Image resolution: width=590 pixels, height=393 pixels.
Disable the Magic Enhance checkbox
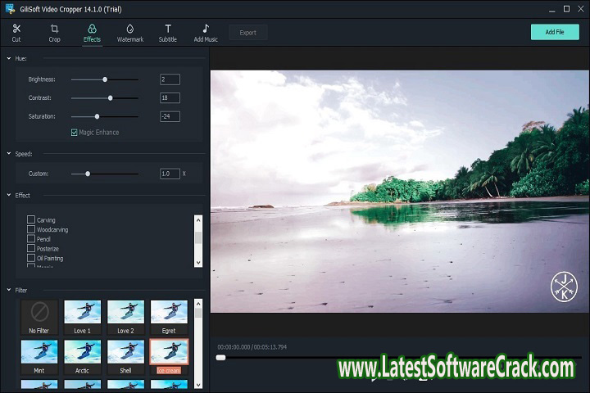click(x=75, y=132)
